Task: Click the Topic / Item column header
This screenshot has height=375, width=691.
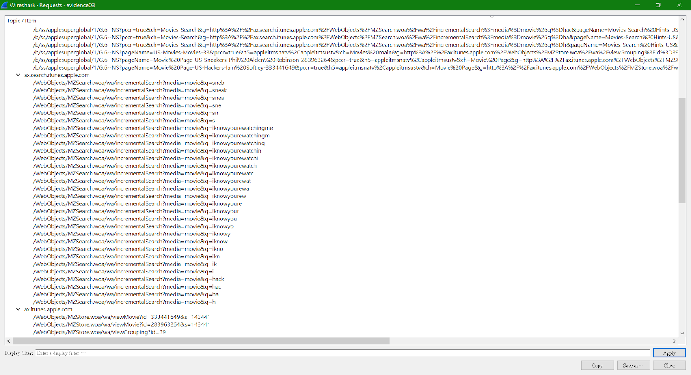Action: tap(22, 21)
